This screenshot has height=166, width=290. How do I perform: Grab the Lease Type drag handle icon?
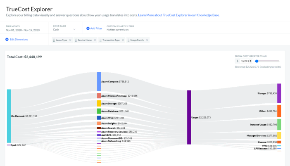[x=54, y=40]
